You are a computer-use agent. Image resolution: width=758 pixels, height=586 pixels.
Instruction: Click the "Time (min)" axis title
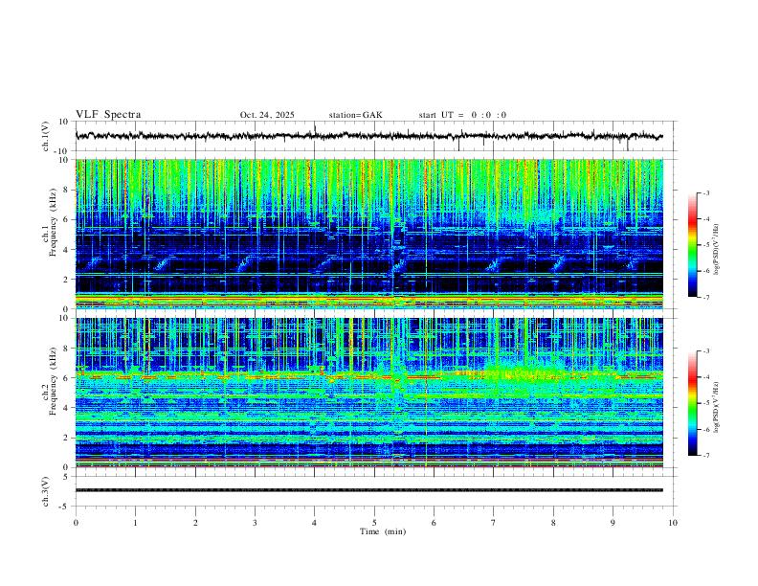point(383,531)
